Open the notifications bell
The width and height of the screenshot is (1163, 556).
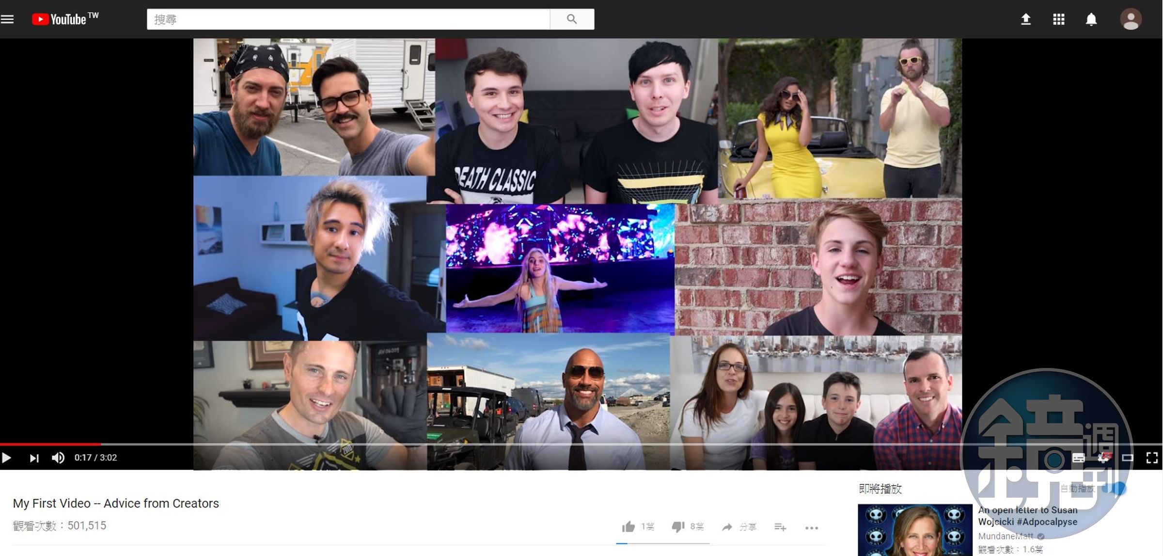point(1091,19)
